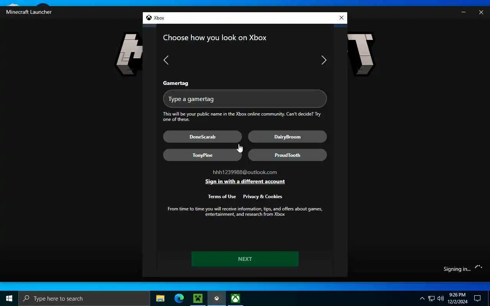
Task: Click the Signing in... status text
Action: pyautogui.click(x=457, y=269)
